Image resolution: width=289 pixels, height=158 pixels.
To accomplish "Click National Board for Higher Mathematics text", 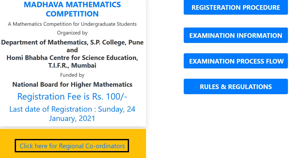I will pyautogui.click(x=72, y=84).
